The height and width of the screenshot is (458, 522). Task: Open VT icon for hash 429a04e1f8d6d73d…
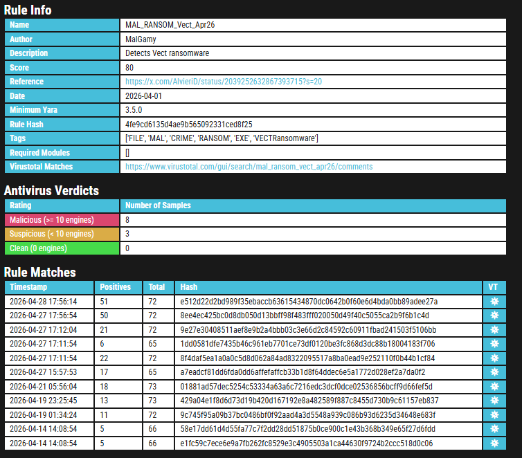494,401
